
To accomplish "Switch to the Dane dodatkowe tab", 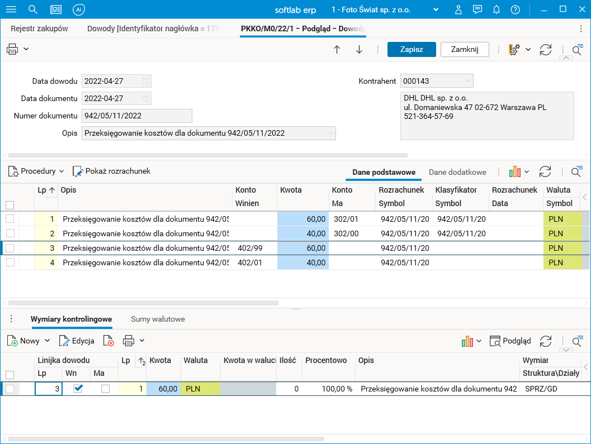I will coord(457,172).
